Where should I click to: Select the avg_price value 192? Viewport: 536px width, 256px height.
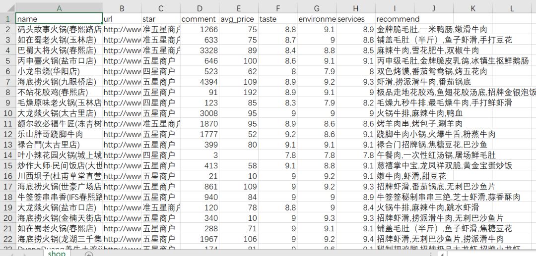(x=239, y=93)
